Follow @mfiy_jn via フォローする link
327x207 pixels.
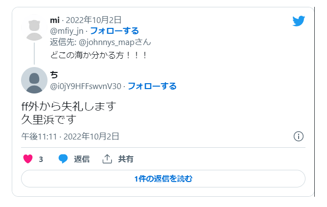point(115,31)
